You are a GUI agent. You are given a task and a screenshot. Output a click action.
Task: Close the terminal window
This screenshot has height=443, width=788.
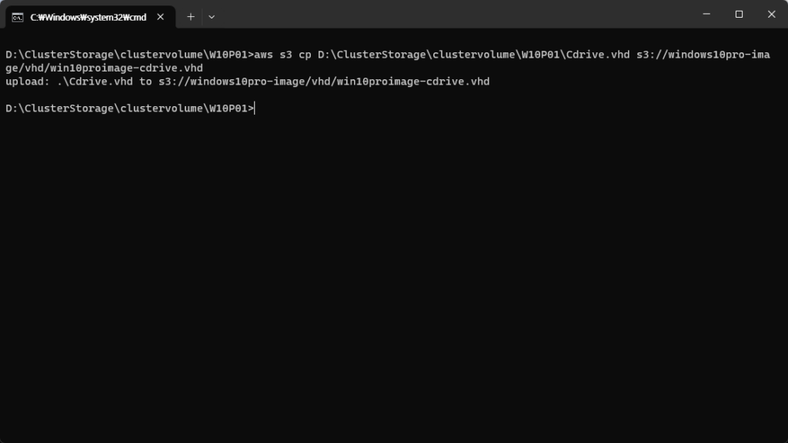pos(771,14)
